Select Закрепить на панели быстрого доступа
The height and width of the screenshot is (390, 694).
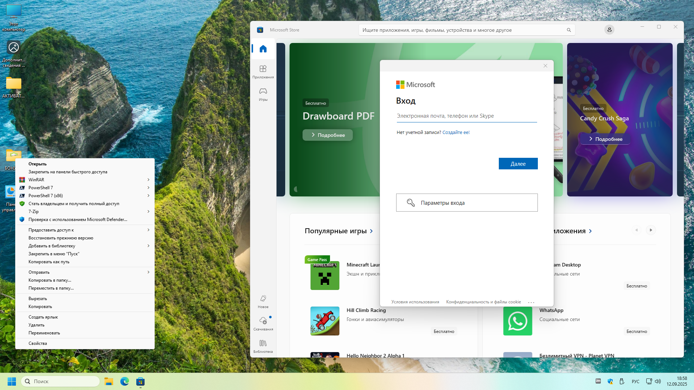(x=85, y=172)
